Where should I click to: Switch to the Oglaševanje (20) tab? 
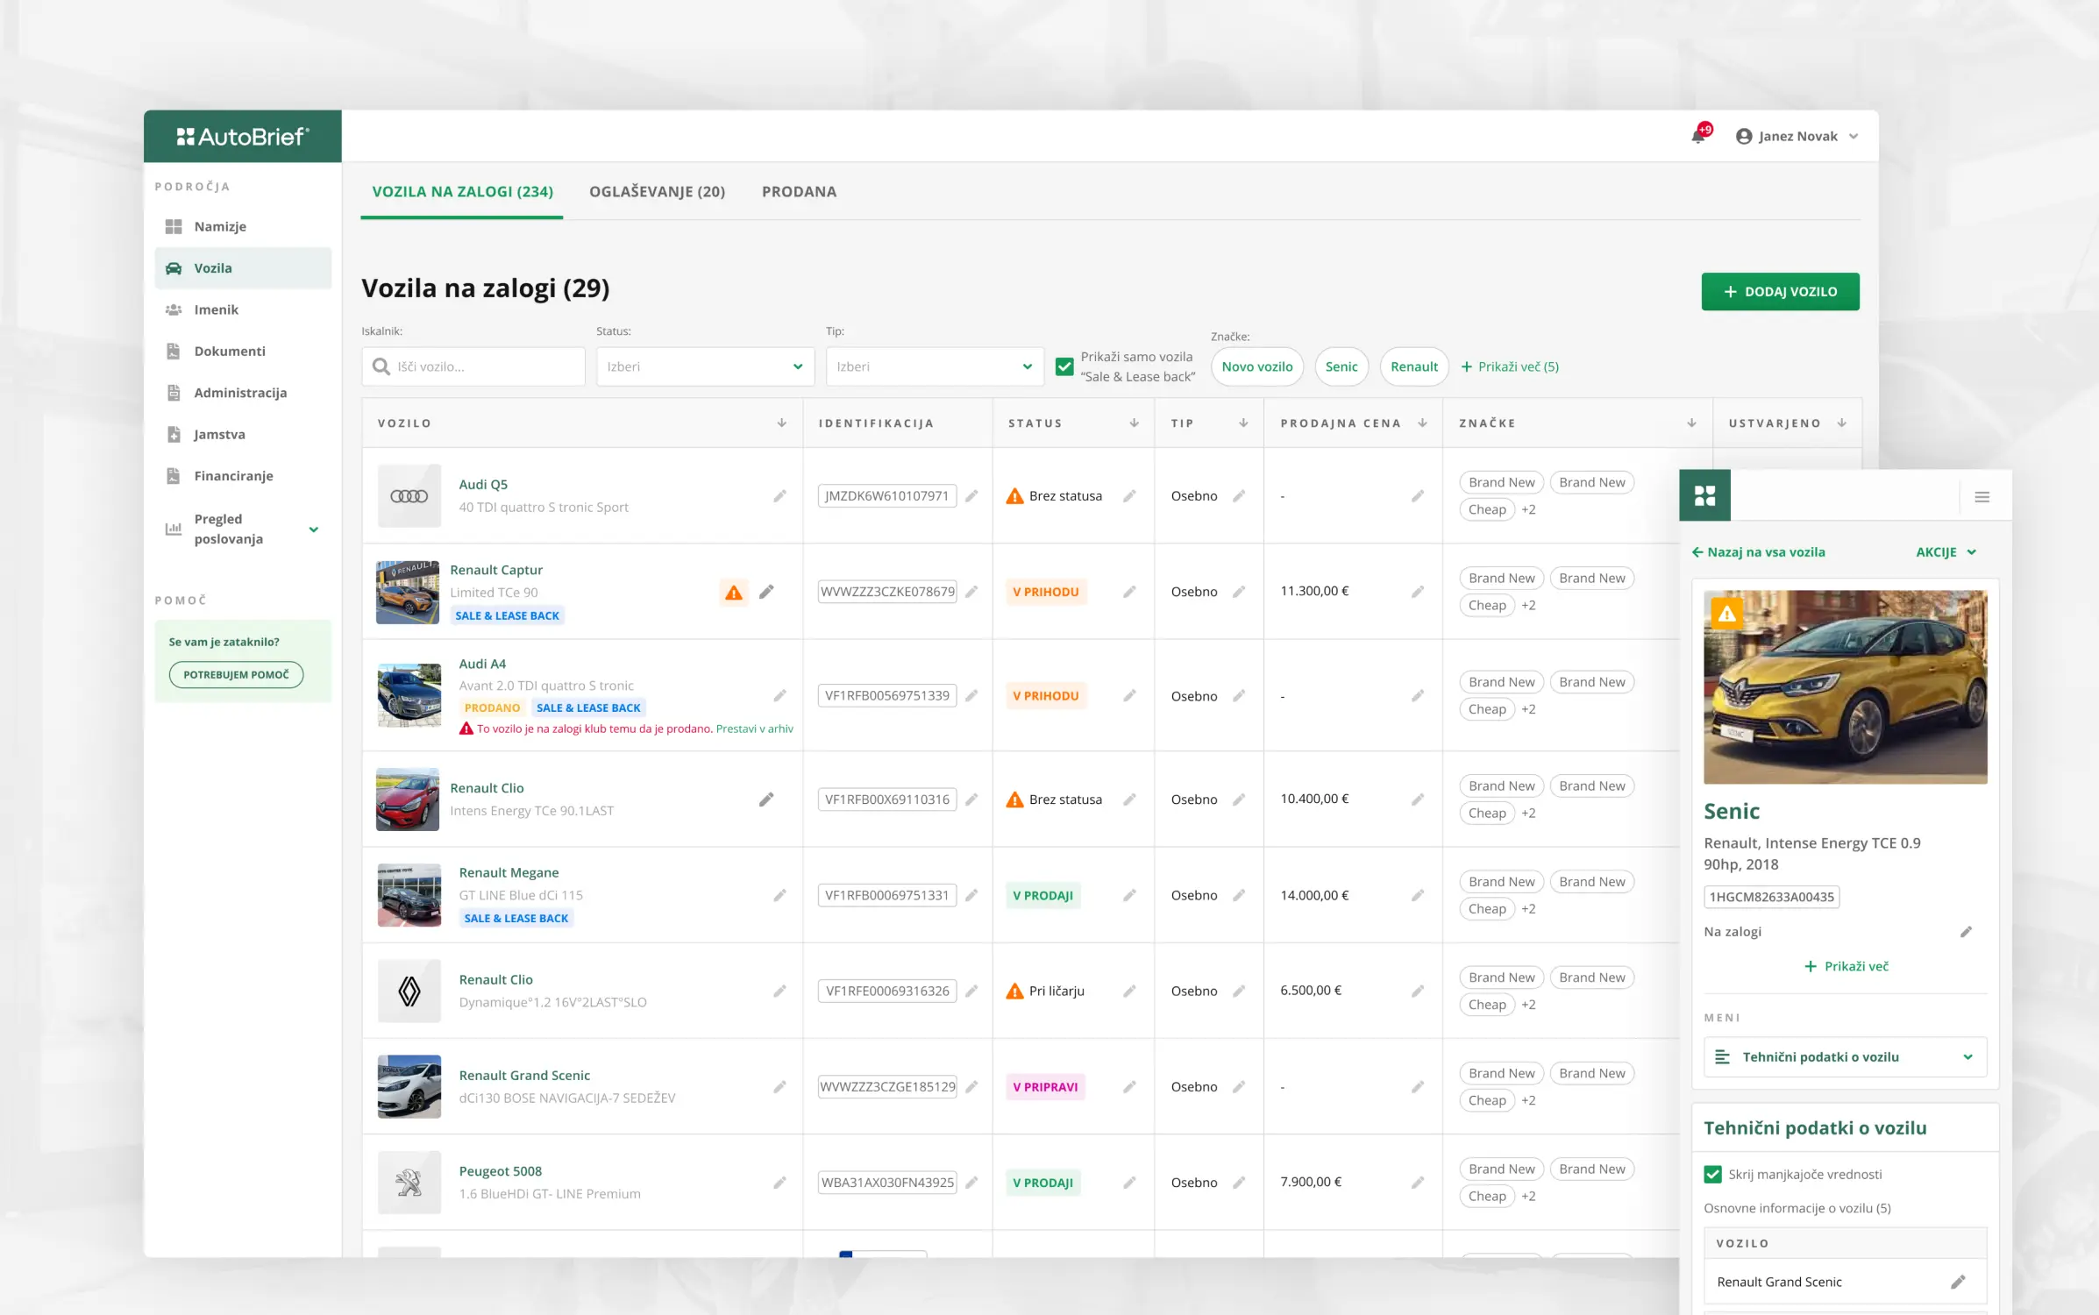coord(657,191)
